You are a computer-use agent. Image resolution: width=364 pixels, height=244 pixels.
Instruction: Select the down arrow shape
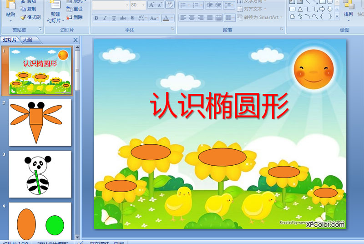pos(329,9)
